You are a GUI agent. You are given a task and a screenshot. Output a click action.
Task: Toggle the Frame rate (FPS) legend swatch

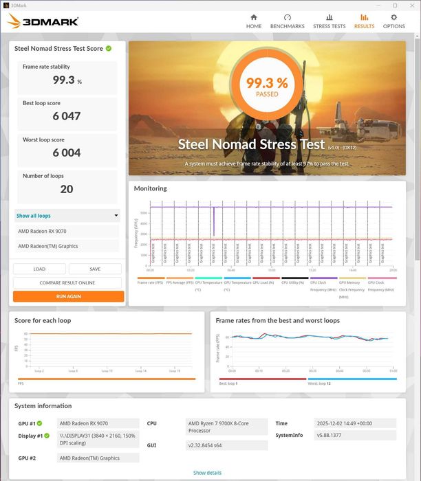[151, 278]
